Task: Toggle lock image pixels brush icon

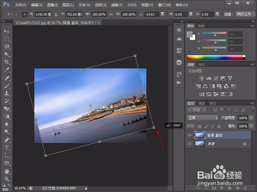Action: point(206,126)
